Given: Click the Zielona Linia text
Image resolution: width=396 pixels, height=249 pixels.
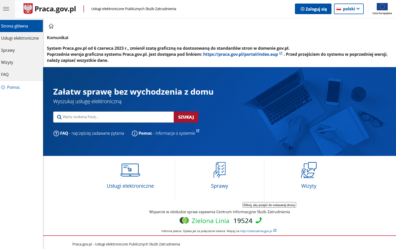Looking at the screenshot, I should pyautogui.click(x=210, y=221).
